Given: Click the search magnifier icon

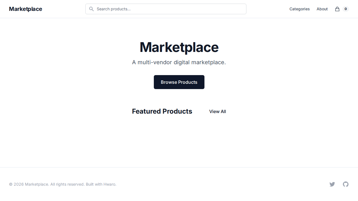Looking at the screenshot, I should pyautogui.click(x=91, y=9).
